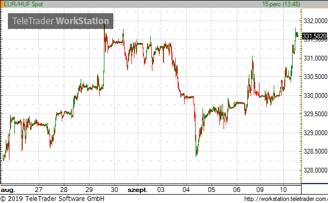
Task: Select the 332,0000 price axis label
Action: coord(315,21)
